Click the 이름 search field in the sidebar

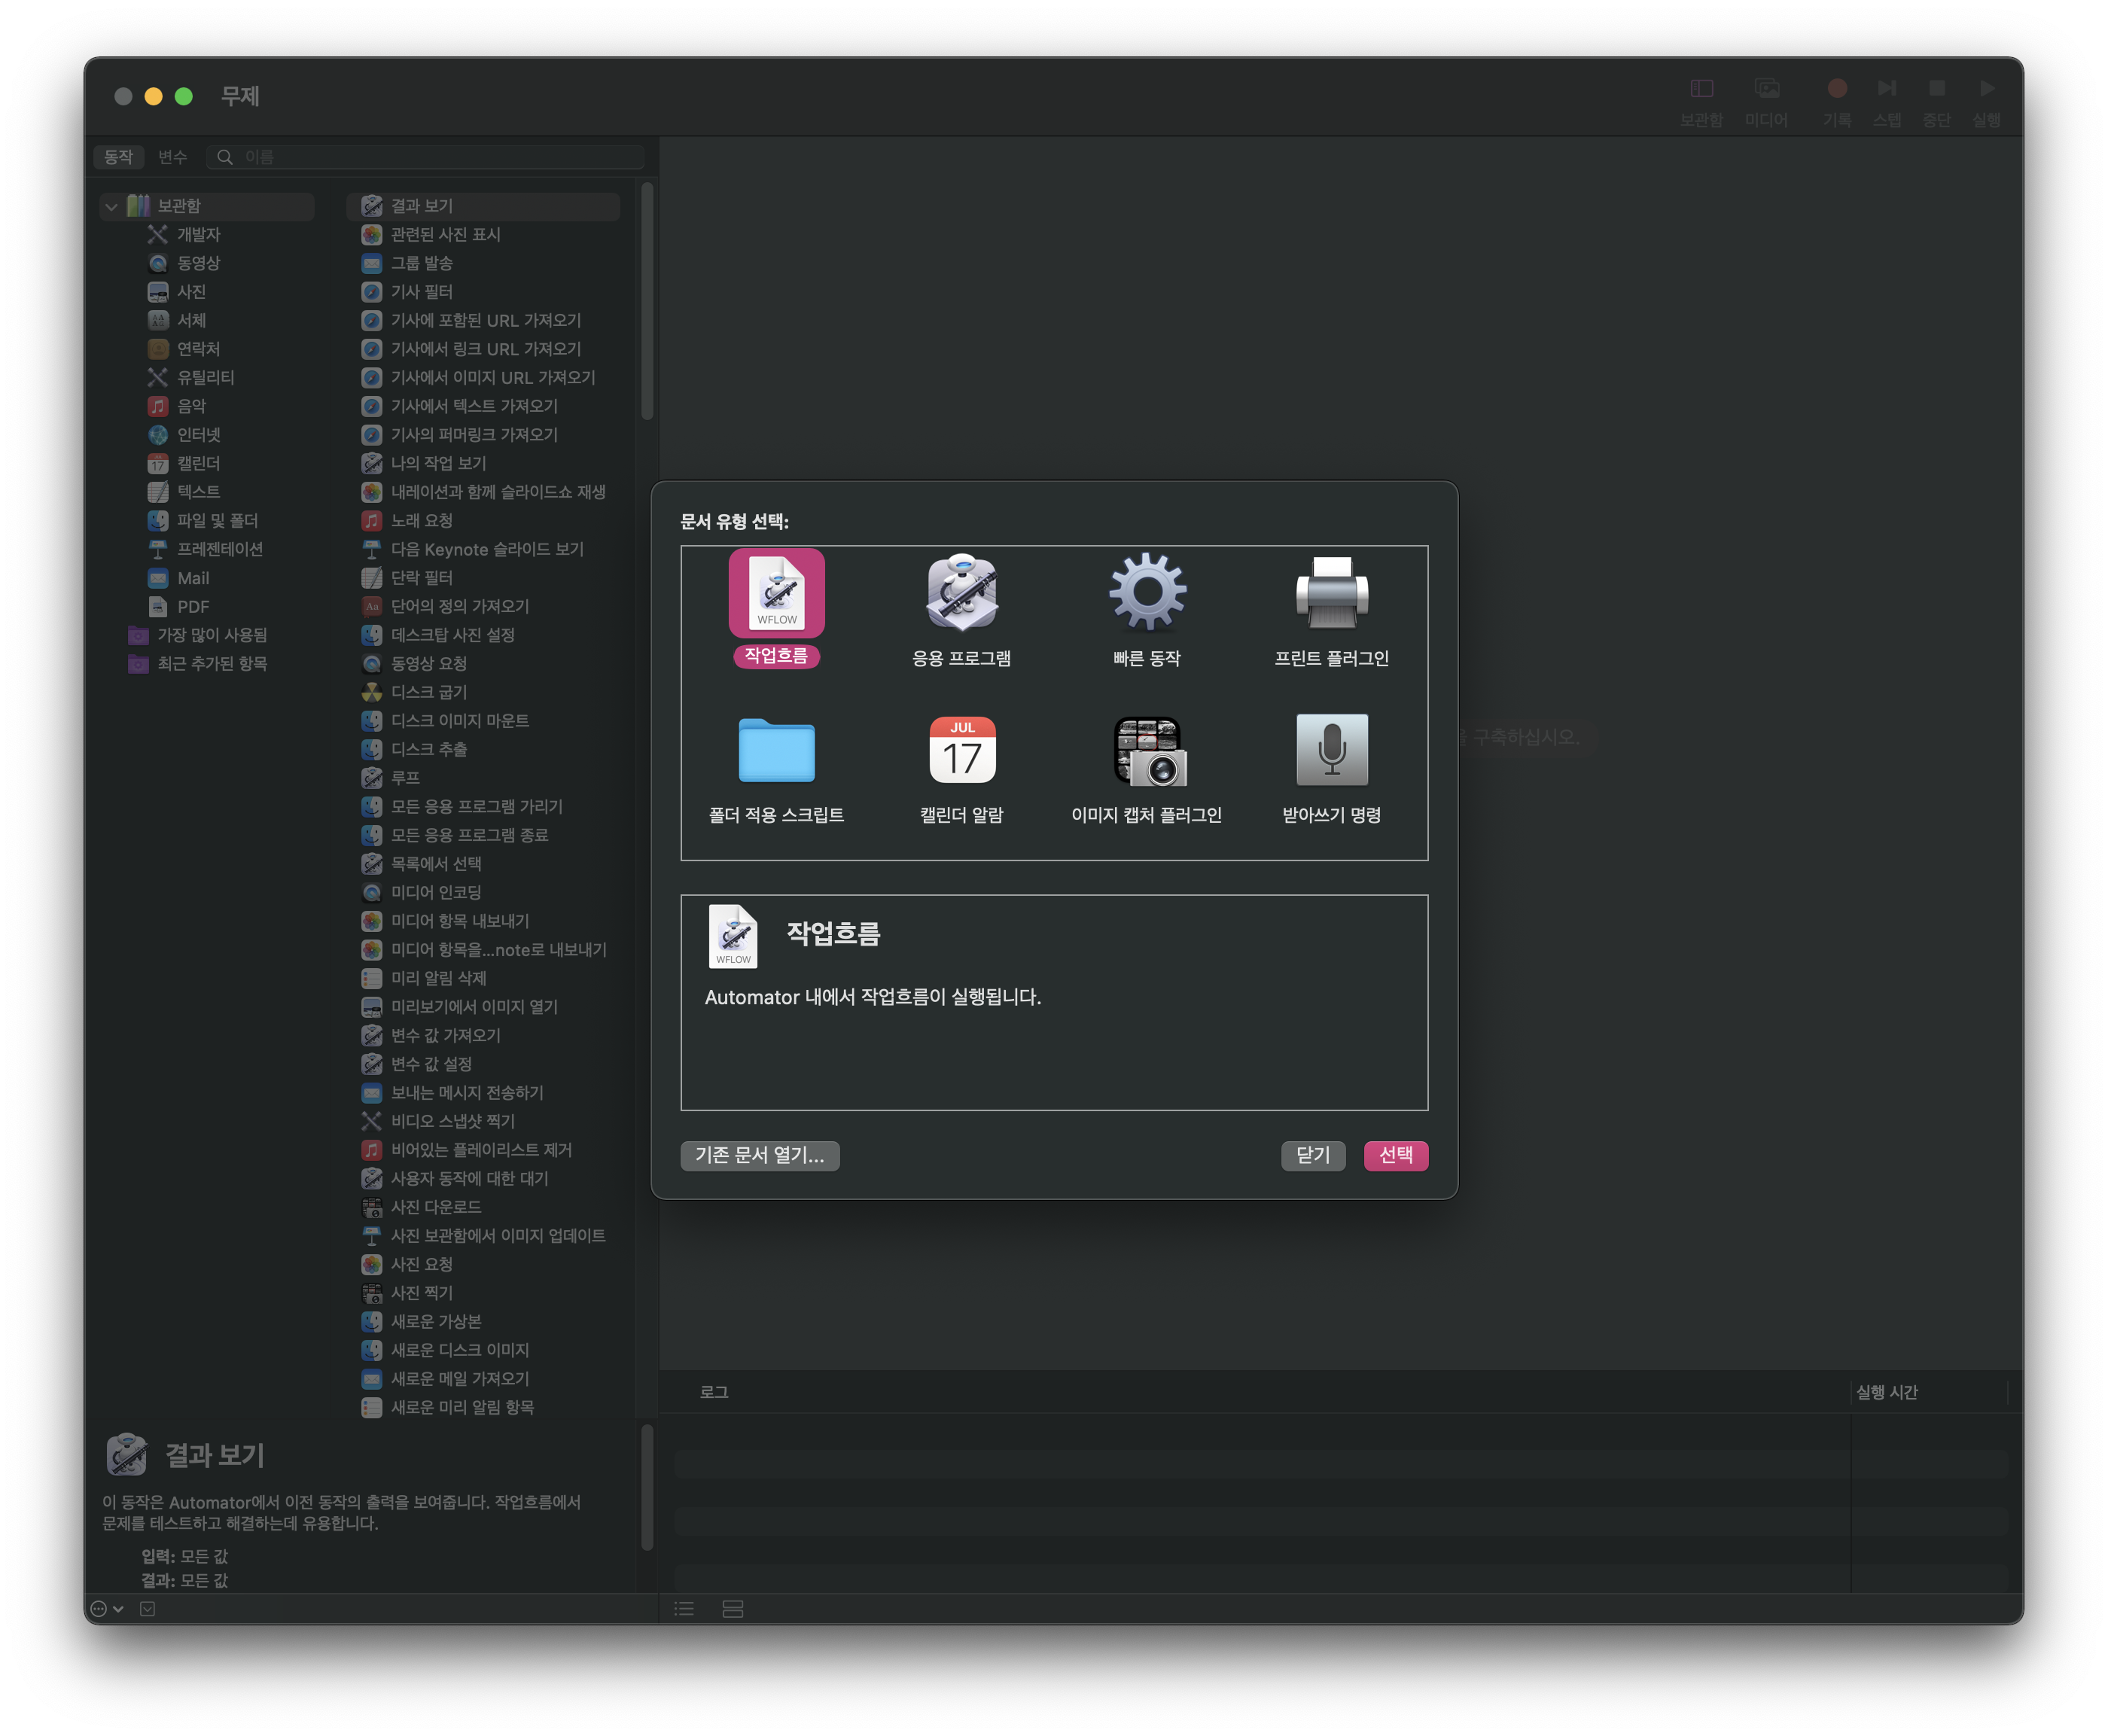[425, 157]
